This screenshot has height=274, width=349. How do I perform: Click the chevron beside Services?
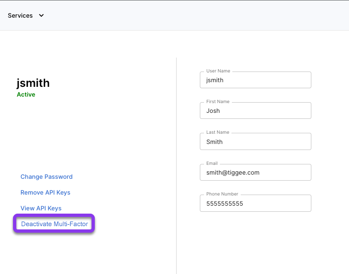coord(41,16)
